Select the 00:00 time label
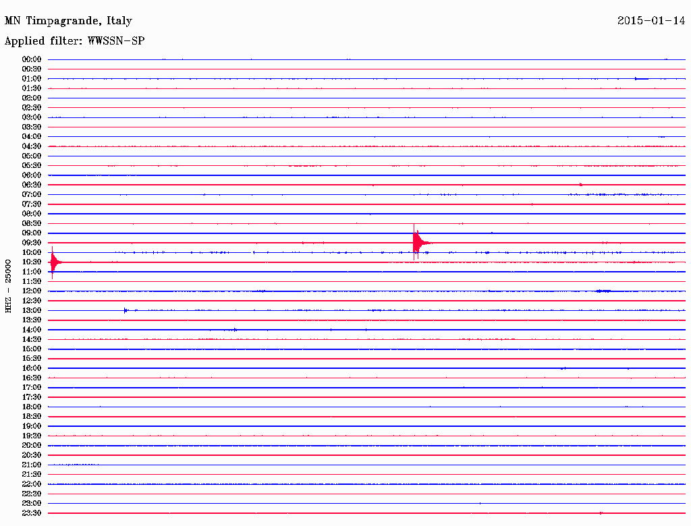Image resolution: width=691 pixels, height=526 pixels. click(x=32, y=59)
